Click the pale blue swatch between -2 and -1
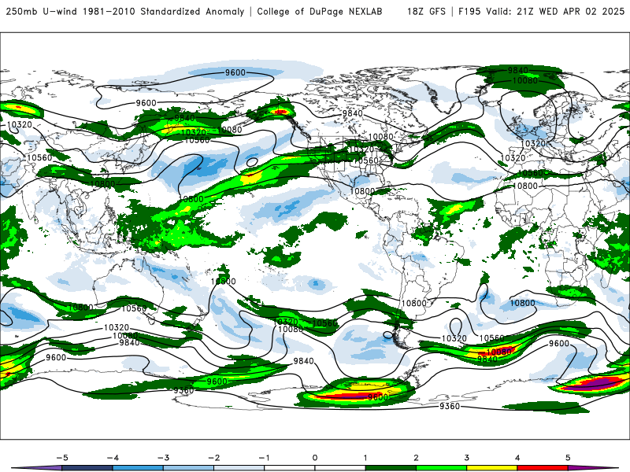This screenshot has width=630, height=472. pyautogui.click(x=239, y=468)
